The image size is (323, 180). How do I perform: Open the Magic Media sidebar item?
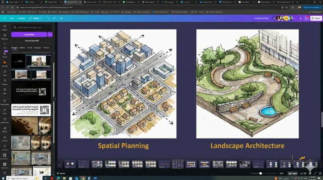click(x=4, y=102)
